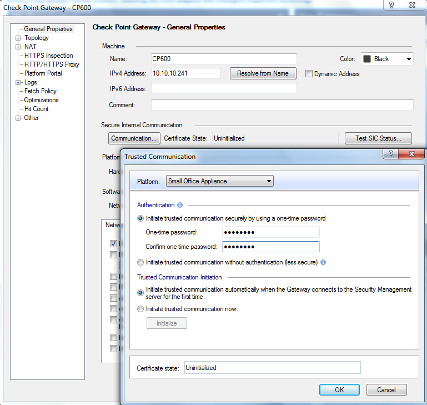
Task: Click the Communication... button
Action: tap(134, 138)
